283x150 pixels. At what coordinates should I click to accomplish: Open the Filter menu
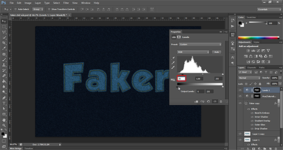point(66,3)
